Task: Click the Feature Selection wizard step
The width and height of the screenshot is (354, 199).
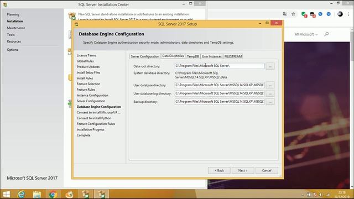Action: [88, 84]
